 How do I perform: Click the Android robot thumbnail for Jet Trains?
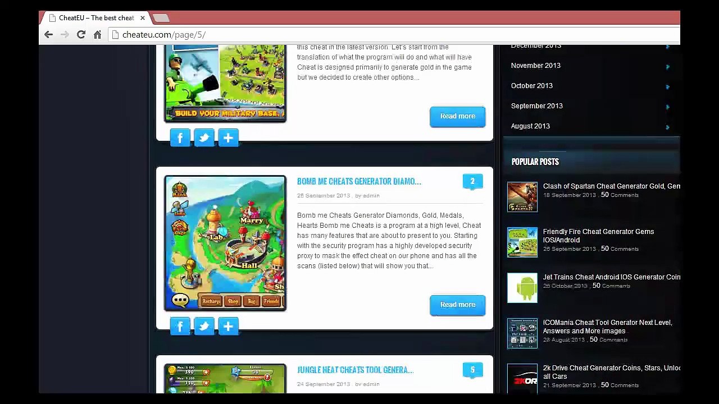click(x=522, y=288)
